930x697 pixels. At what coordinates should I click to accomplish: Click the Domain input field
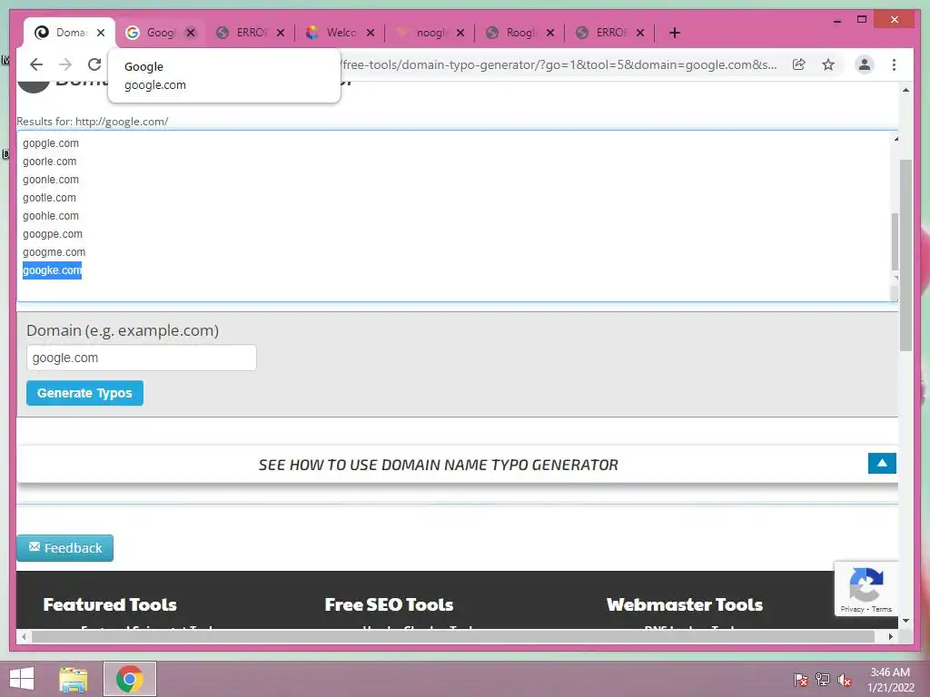pyautogui.click(x=141, y=358)
